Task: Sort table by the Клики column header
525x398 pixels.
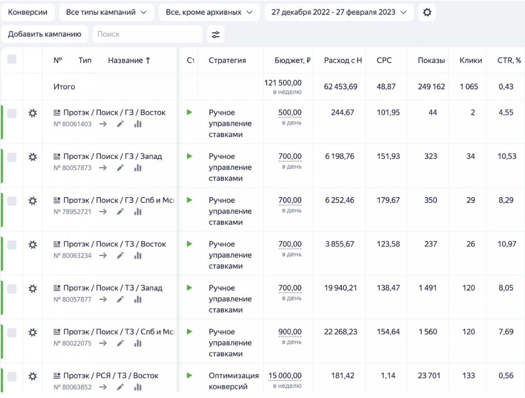Action: pos(471,60)
